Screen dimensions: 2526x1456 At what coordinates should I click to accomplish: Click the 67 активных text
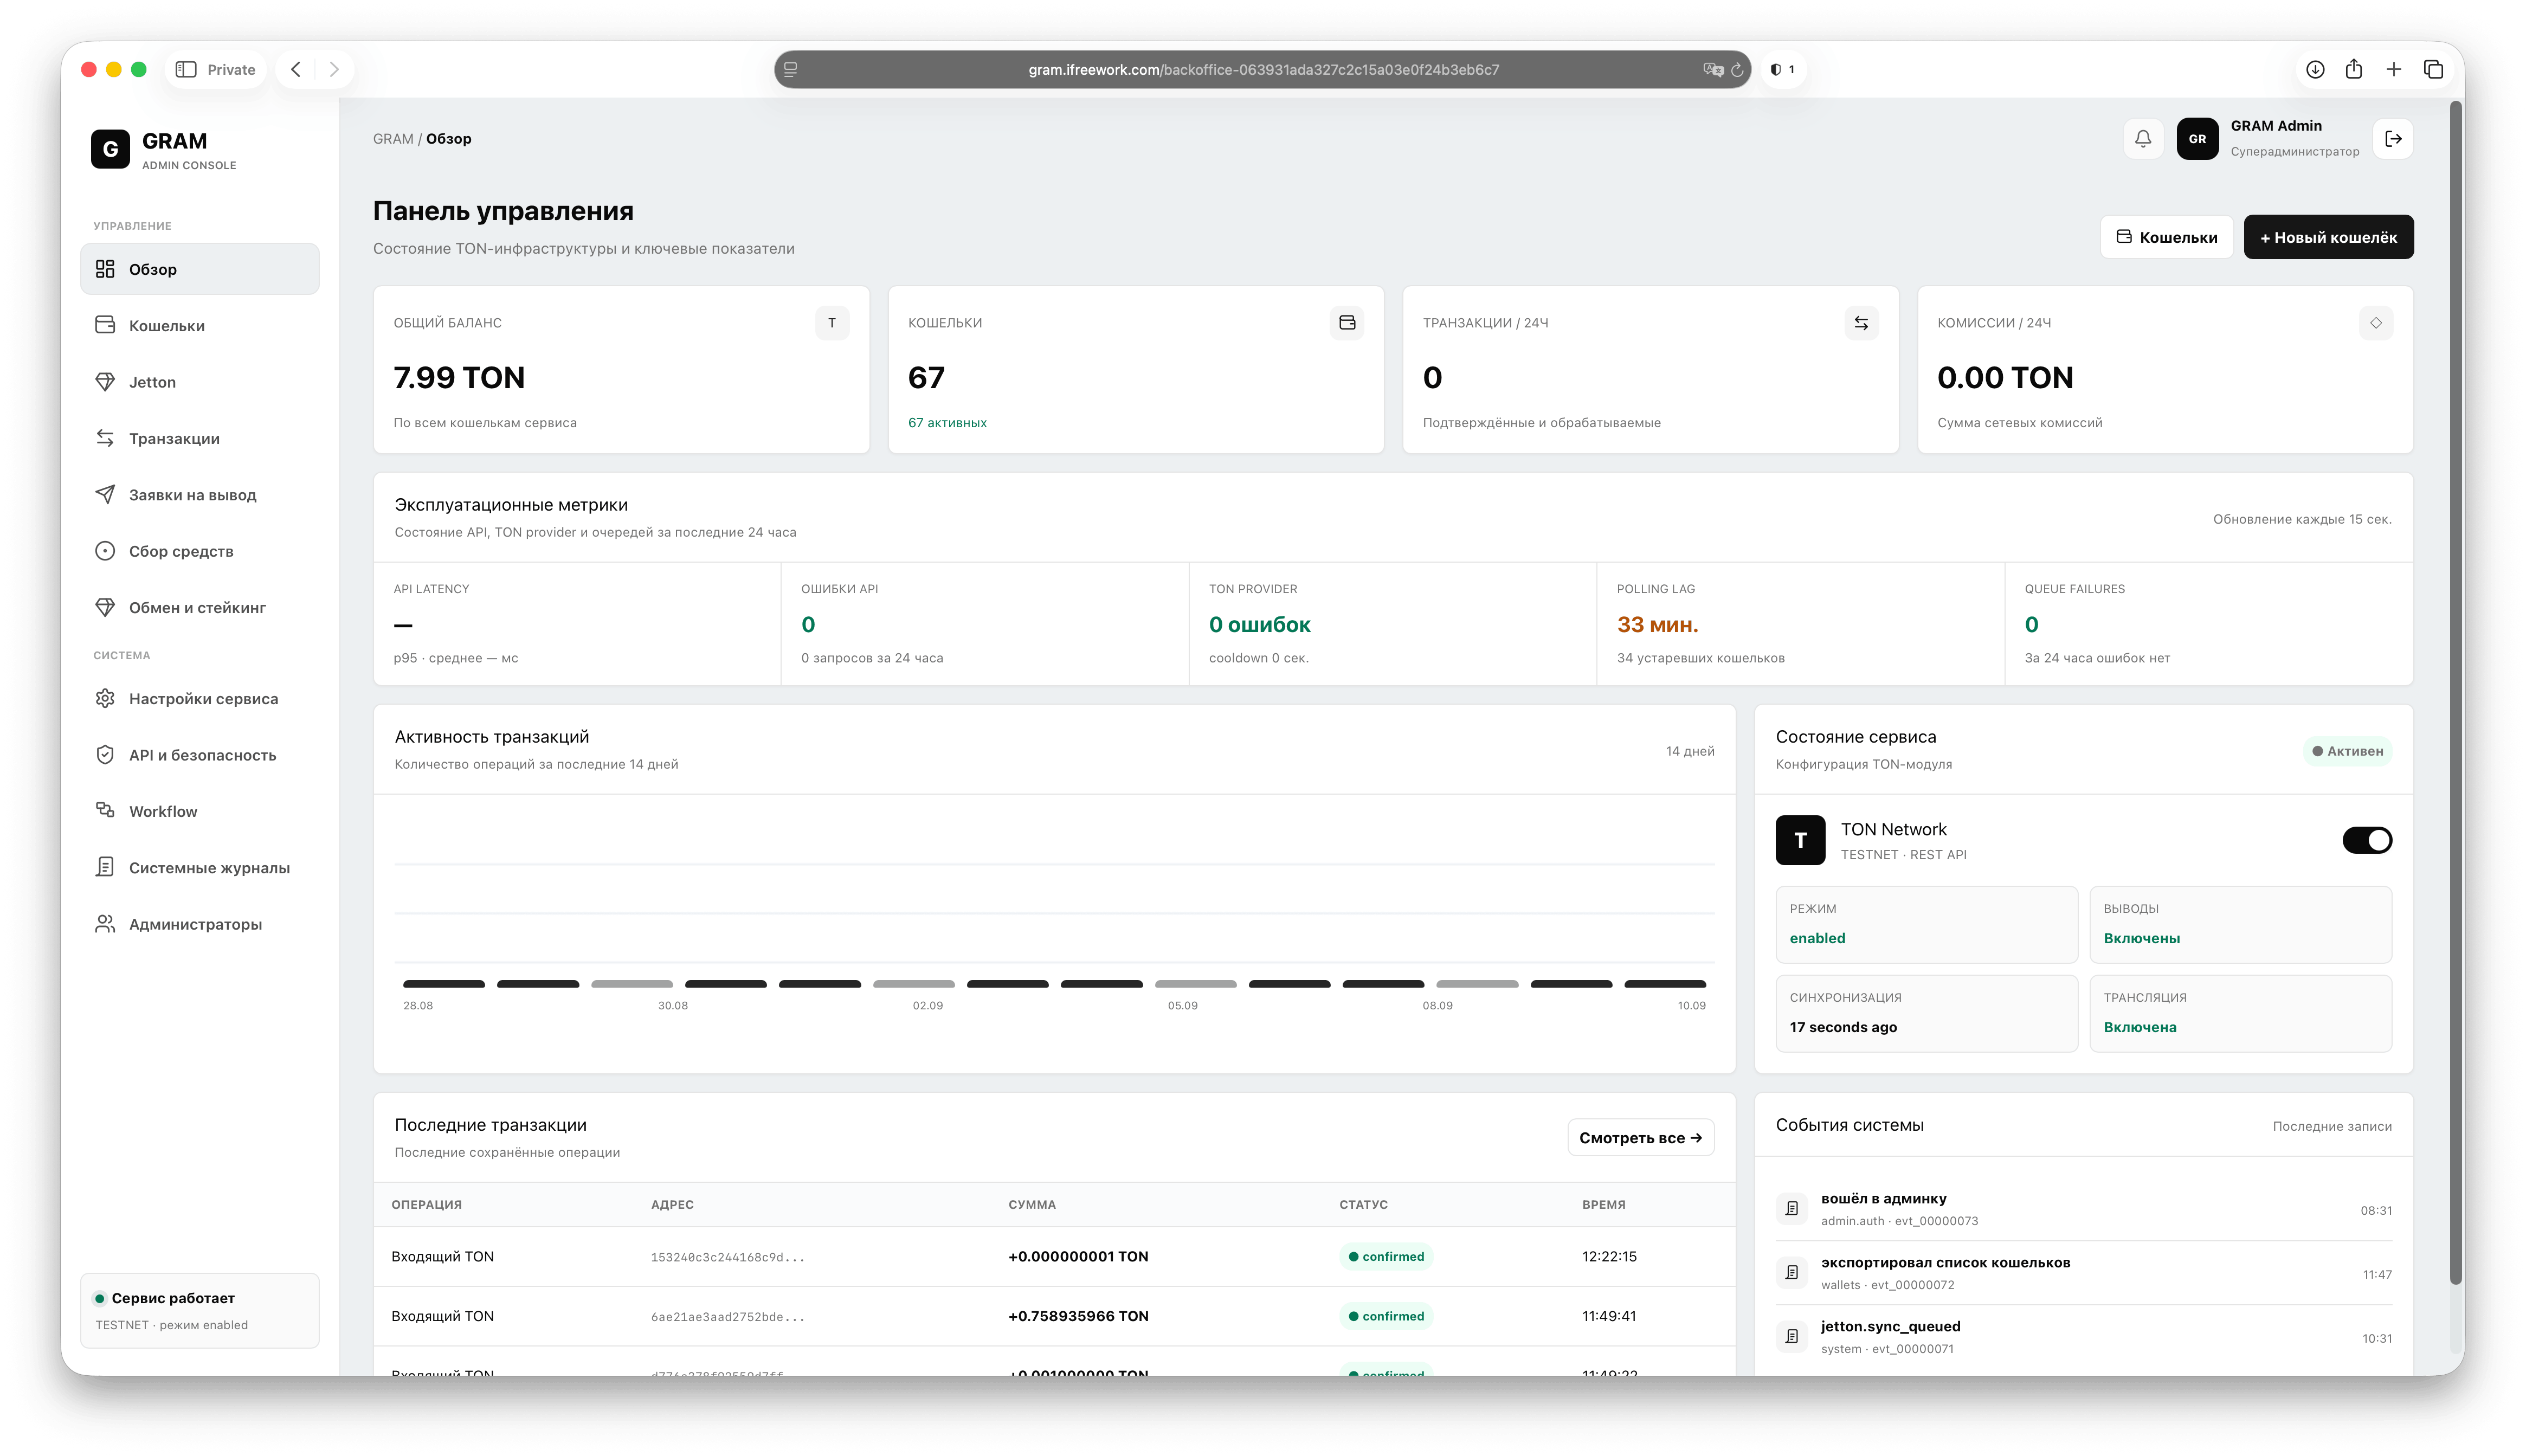[x=947, y=423]
